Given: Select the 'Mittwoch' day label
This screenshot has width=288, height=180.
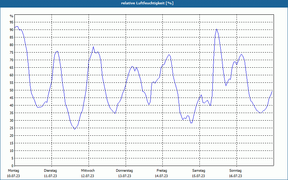Looking at the screenshot, I should 88,171.
